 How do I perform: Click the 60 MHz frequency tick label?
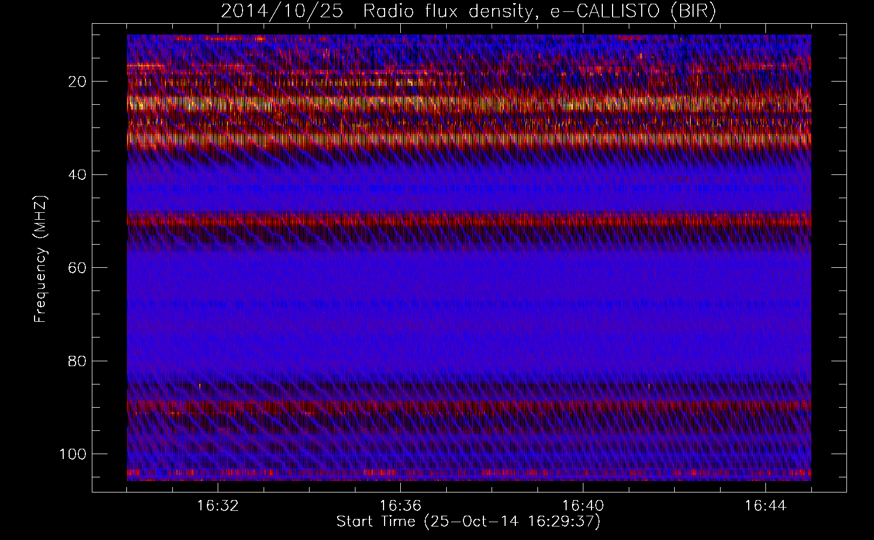tap(78, 268)
